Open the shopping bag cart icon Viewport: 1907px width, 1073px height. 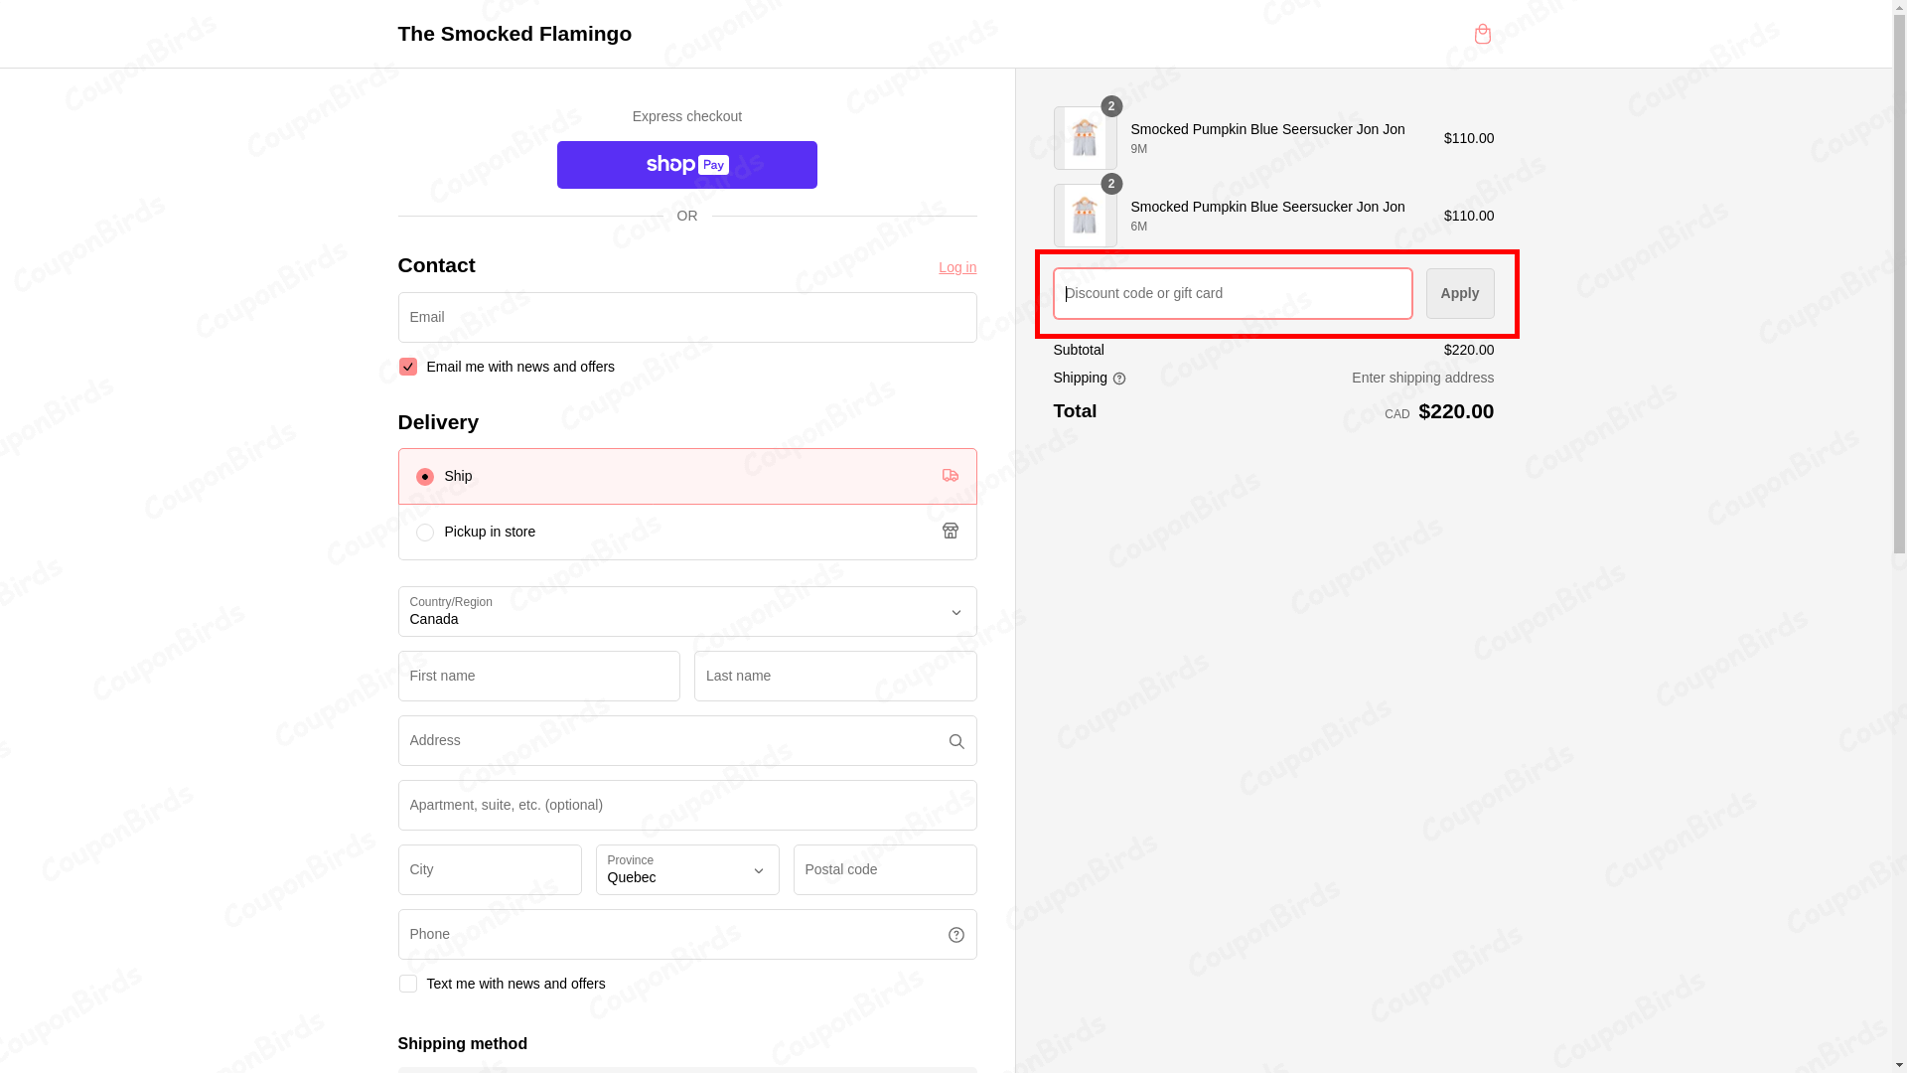coord(1482,34)
